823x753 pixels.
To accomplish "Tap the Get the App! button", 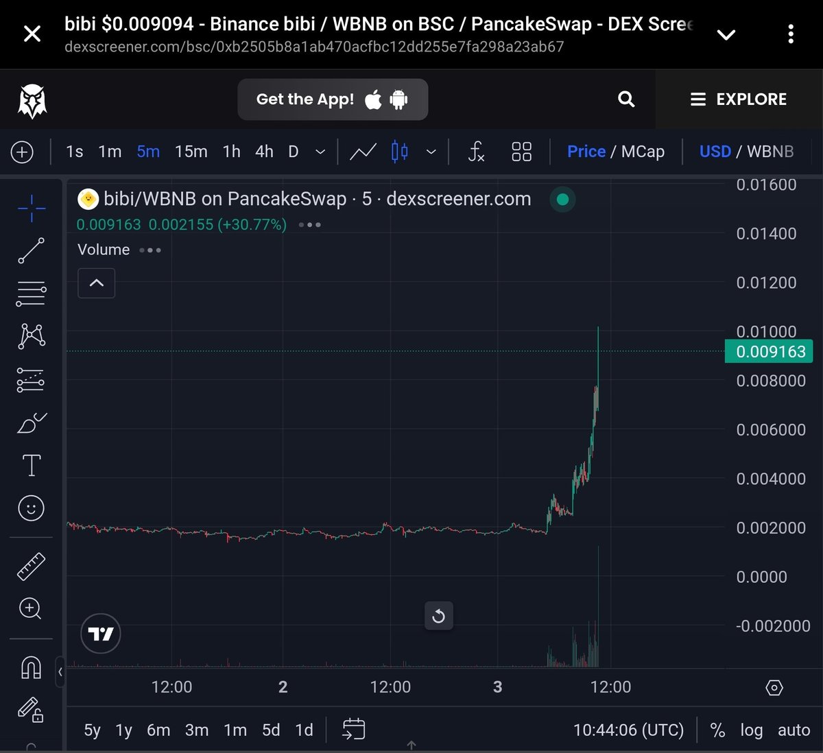I will point(333,99).
